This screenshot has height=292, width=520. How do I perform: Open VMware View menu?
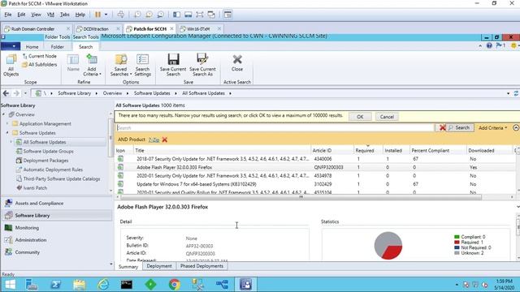(x=36, y=15)
